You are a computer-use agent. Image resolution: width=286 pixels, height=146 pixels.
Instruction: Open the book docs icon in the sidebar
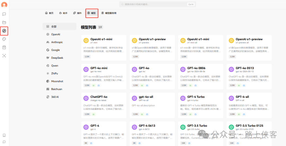click(x=4, y=135)
